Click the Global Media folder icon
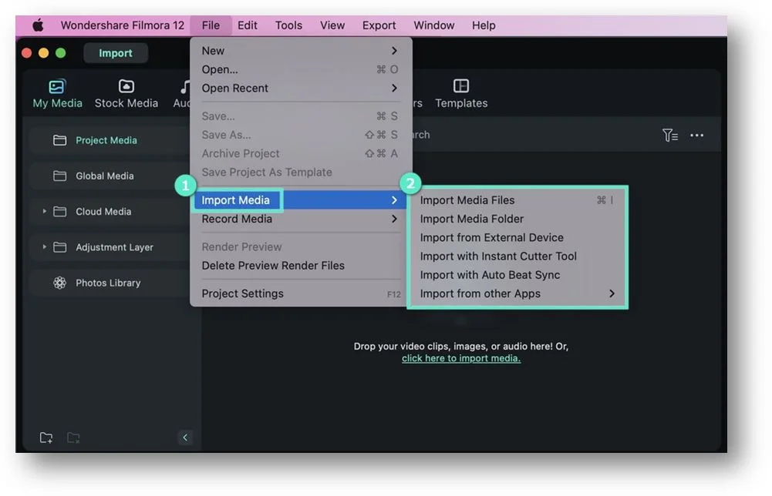Screen dimensions: 772x496 [59, 176]
